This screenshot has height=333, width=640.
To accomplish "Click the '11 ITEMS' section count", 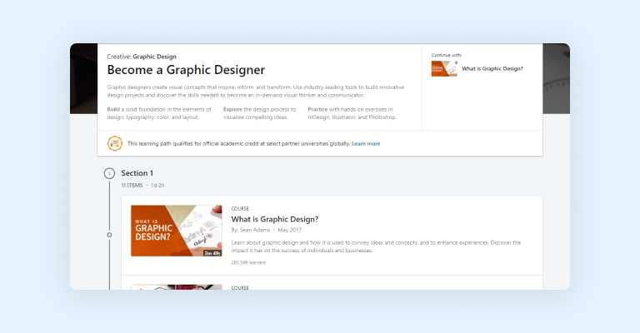I will pyautogui.click(x=132, y=184).
